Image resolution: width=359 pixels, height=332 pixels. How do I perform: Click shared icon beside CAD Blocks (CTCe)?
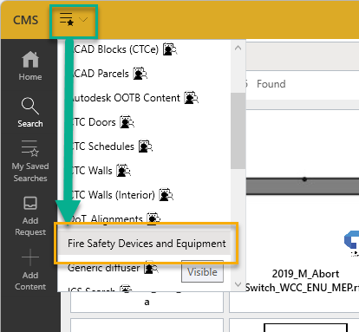pos(170,49)
